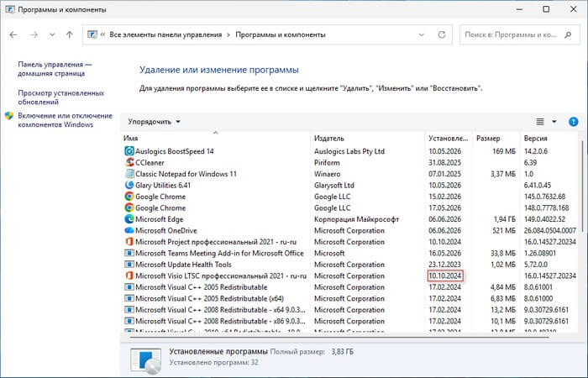Select Microsoft Teams Meeting Add-in name
Image resolution: width=588 pixels, height=378 pixels.
[x=219, y=253]
